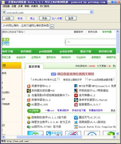Click the 最新软件 link
Viewport: 121px width, 144px height.
coord(79,32)
